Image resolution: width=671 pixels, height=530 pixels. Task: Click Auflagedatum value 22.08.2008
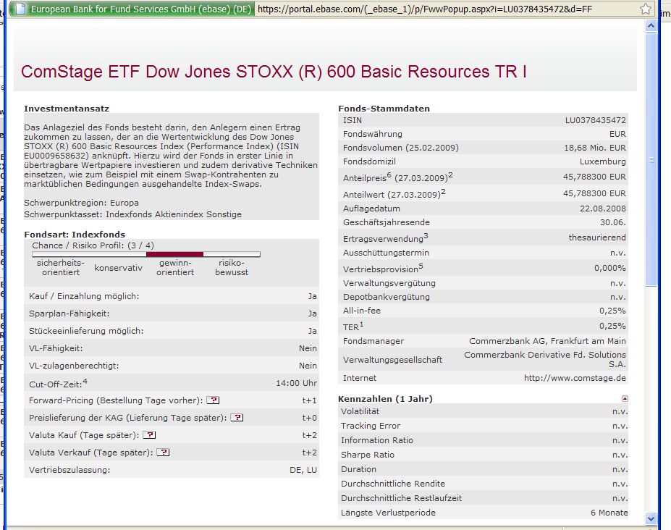coord(602,209)
